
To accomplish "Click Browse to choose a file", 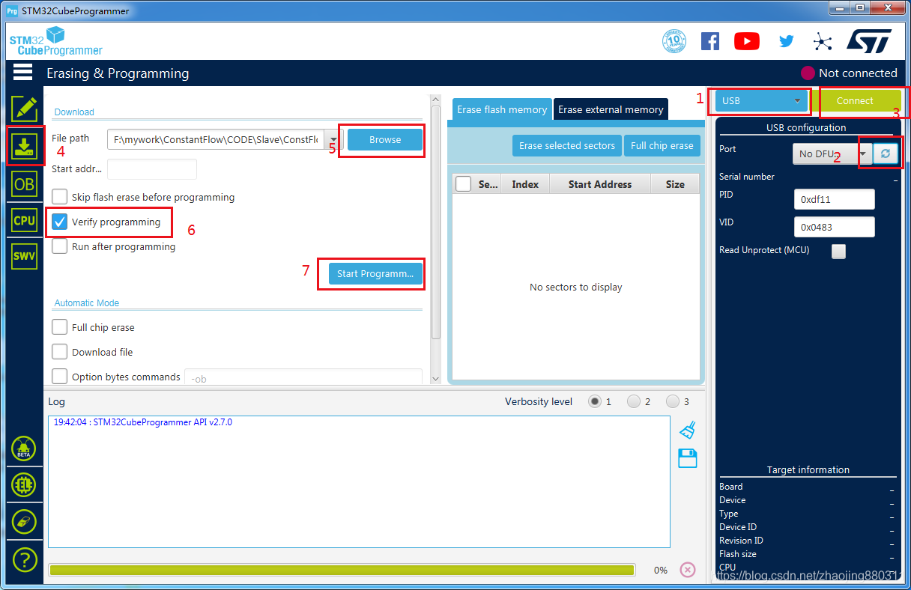I will point(385,139).
